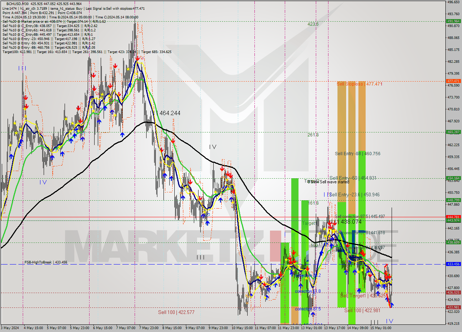Click the orange 477.471 stoploss price tag
This screenshot has height=332, width=462.
(453, 81)
